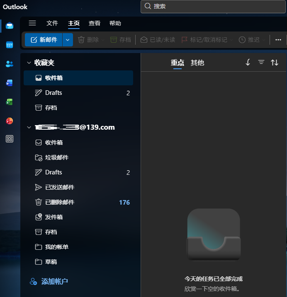287x297 pixels.
Task: Open the 草稿 folder
Action: (78, 262)
